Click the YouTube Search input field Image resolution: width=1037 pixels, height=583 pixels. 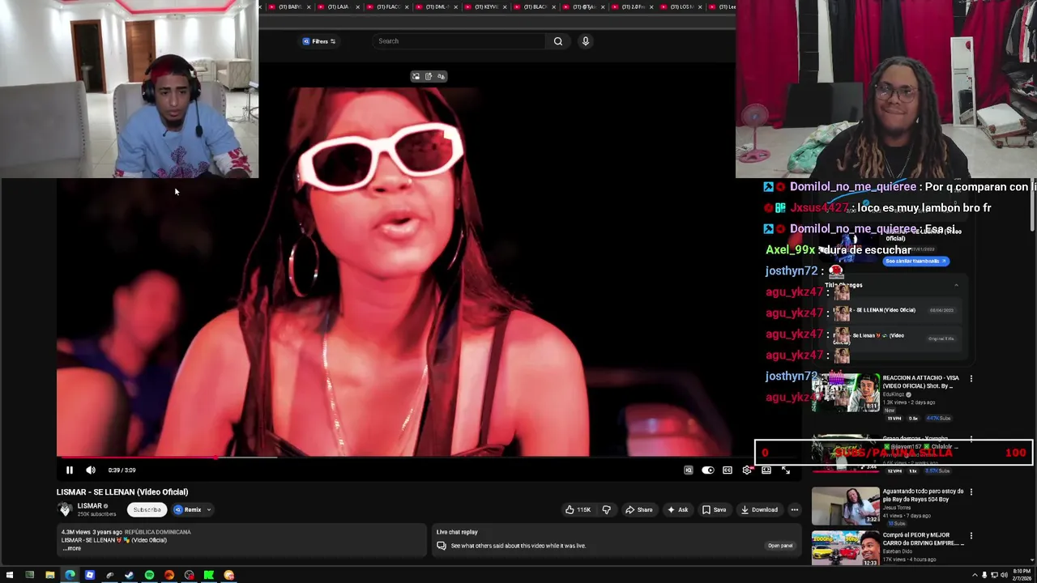[x=458, y=41]
